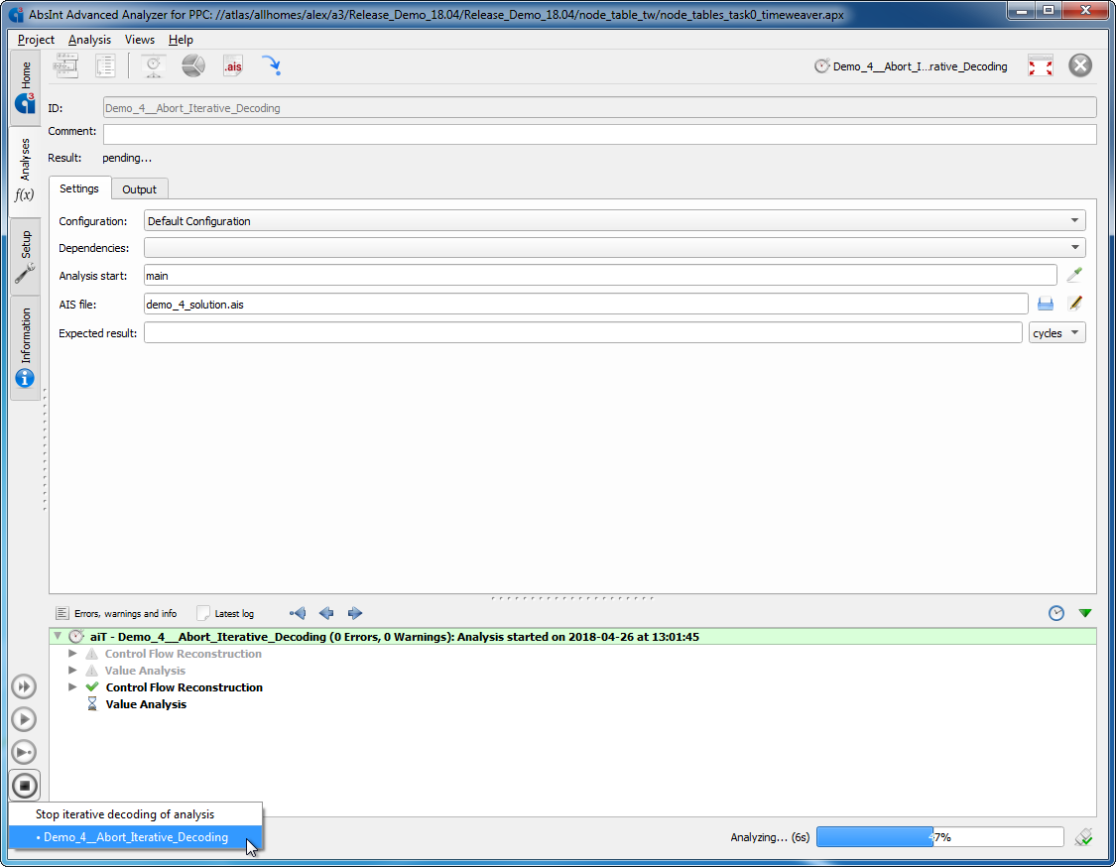Click the clear messages icon beside progress bar
This screenshot has height=867, width=1116.
[x=1084, y=837]
